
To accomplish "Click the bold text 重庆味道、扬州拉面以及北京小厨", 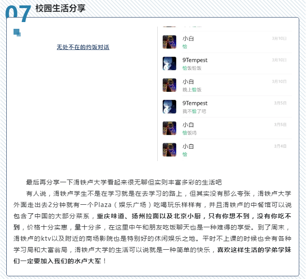I will (x=149, y=216).
